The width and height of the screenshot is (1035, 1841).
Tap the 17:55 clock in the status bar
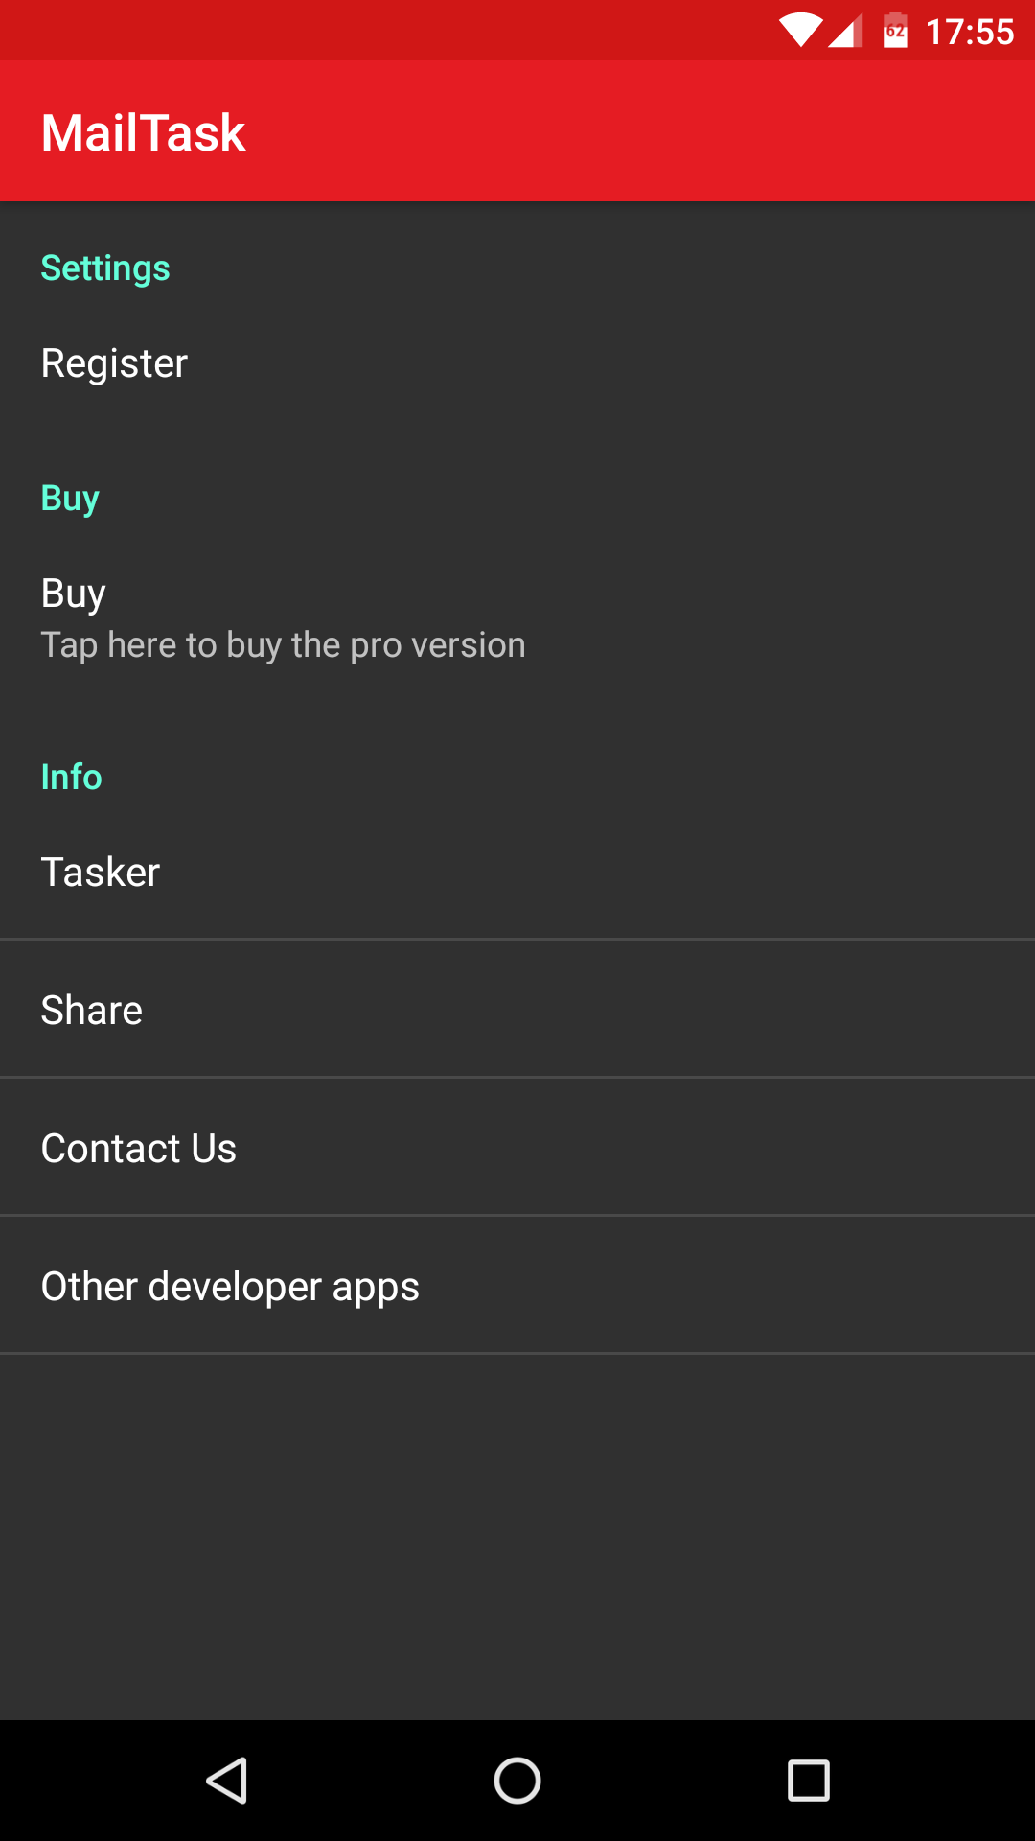970,32
